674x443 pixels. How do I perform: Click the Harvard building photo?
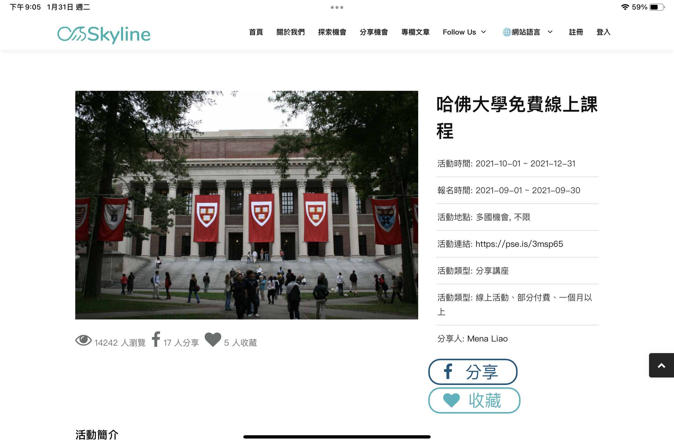pyautogui.click(x=247, y=205)
